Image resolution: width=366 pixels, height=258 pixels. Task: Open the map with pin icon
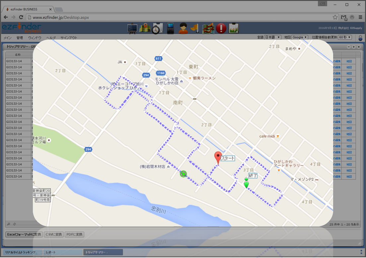click(x=145, y=28)
